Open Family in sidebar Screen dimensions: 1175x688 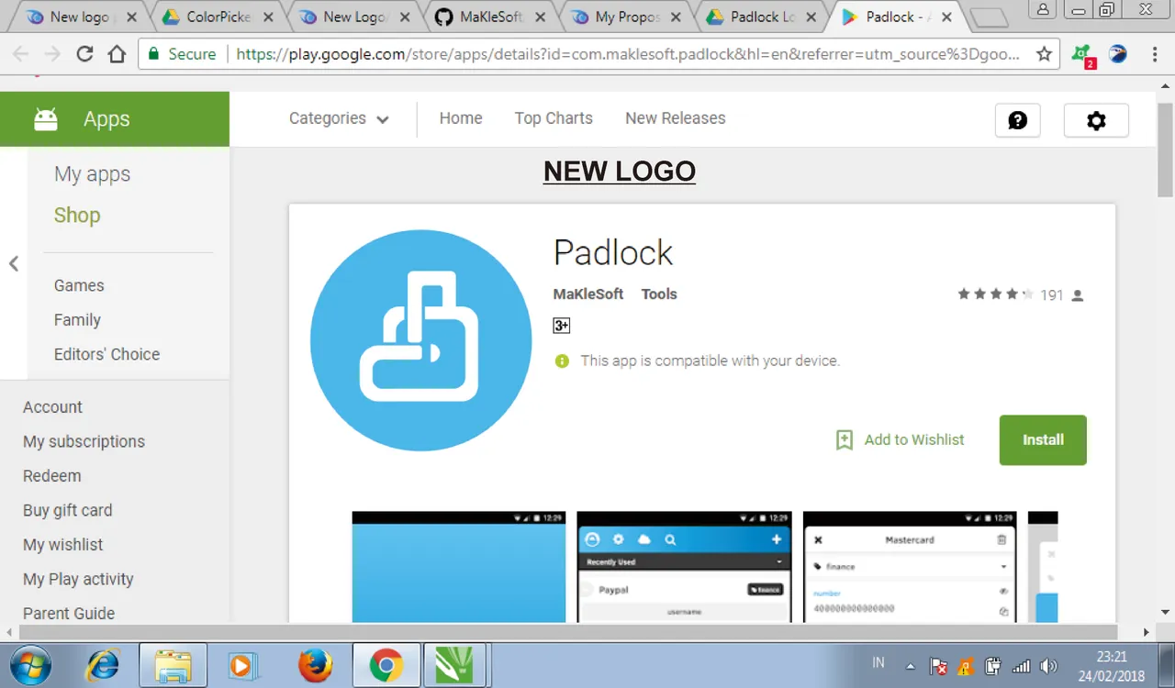[x=77, y=320]
